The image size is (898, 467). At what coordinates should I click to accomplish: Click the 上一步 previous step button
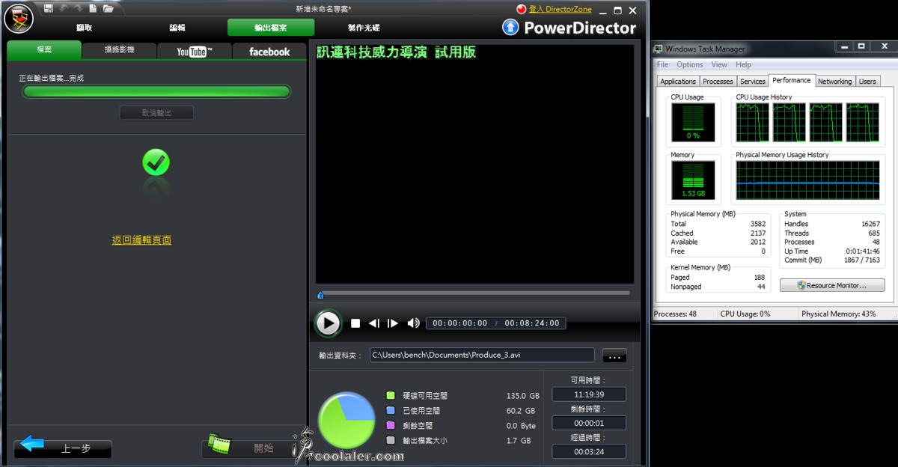click(x=63, y=448)
